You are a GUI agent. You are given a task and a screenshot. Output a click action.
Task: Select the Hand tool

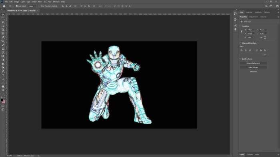click(3, 86)
